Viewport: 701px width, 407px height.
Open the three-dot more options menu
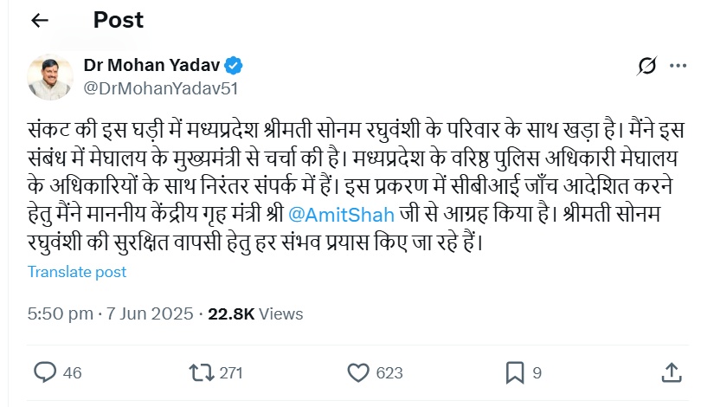[678, 66]
